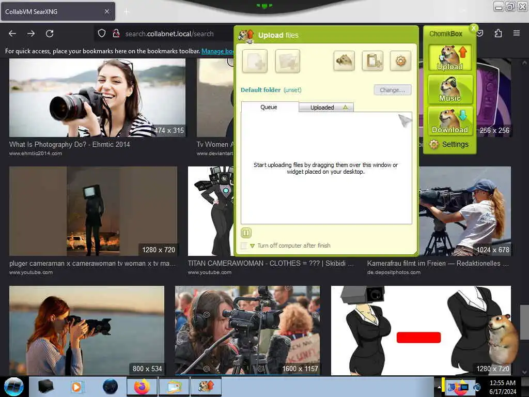Click the Default folder label
This screenshot has width=529, height=397.
click(260, 90)
